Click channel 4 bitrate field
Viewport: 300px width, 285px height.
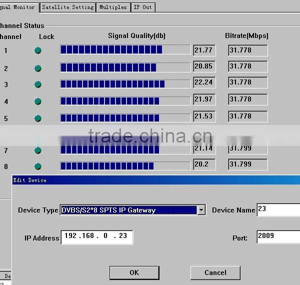click(x=248, y=99)
